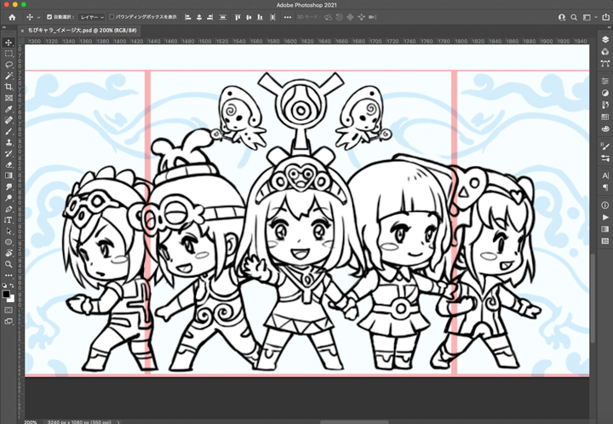Open the Layers panel icon
This screenshot has width=613, height=424.
605,40
